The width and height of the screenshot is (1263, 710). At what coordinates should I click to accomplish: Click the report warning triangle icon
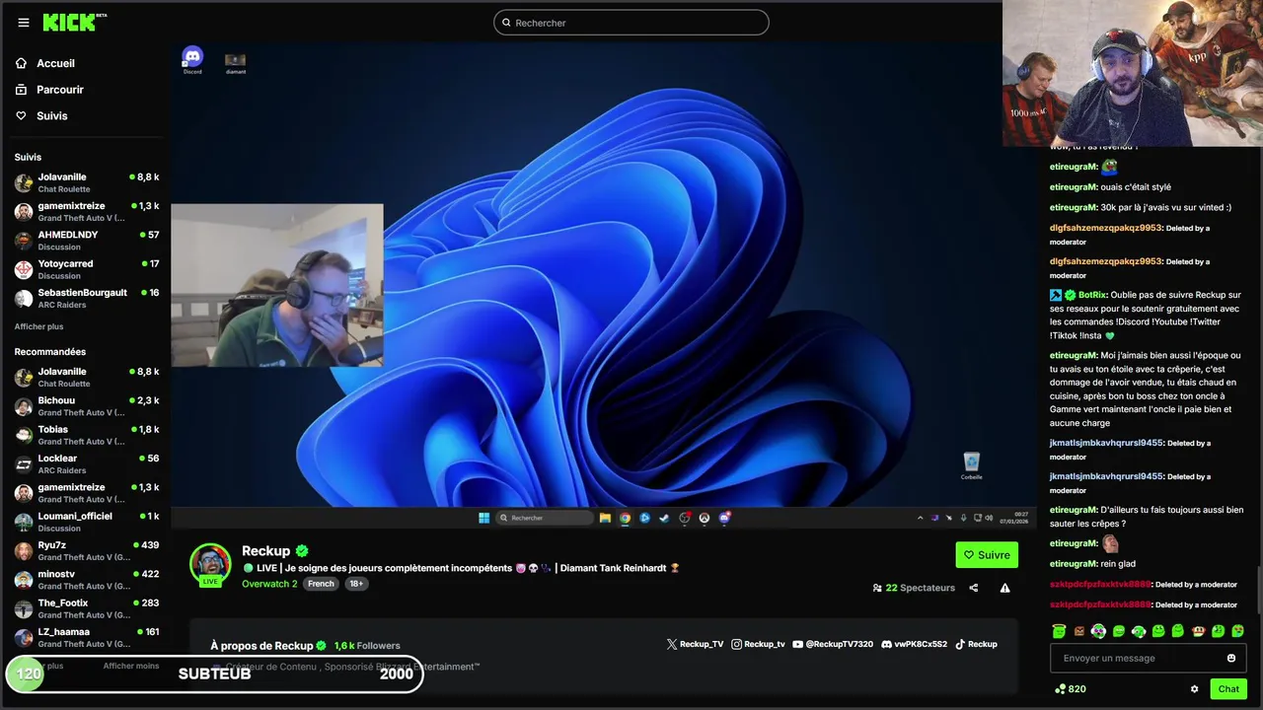[1004, 588]
